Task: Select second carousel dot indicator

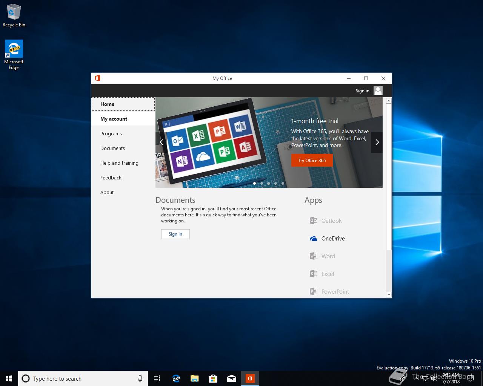Action: 261,184
